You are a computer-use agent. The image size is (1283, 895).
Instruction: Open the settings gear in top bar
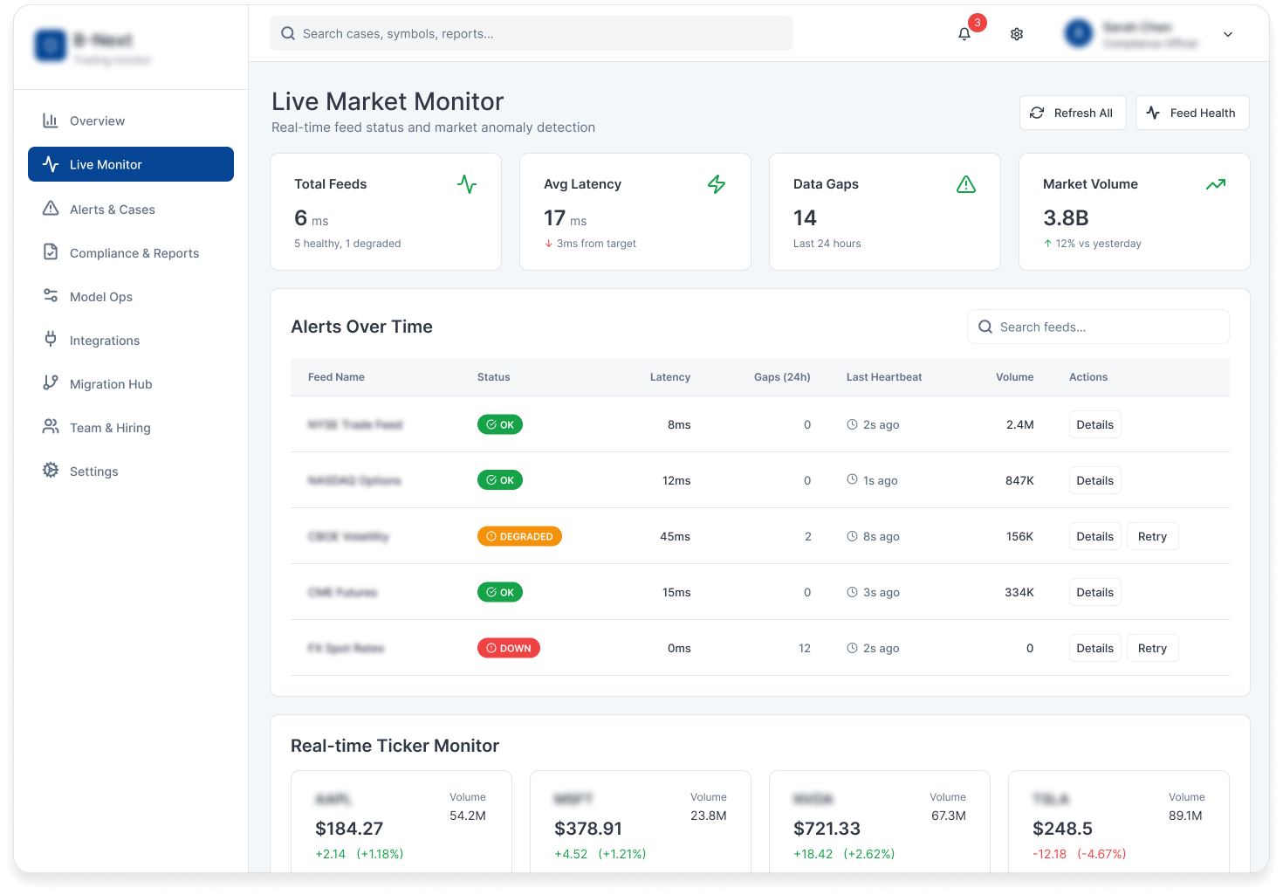(1017, 34)
